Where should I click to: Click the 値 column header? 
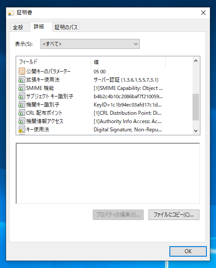coord(128,62)
